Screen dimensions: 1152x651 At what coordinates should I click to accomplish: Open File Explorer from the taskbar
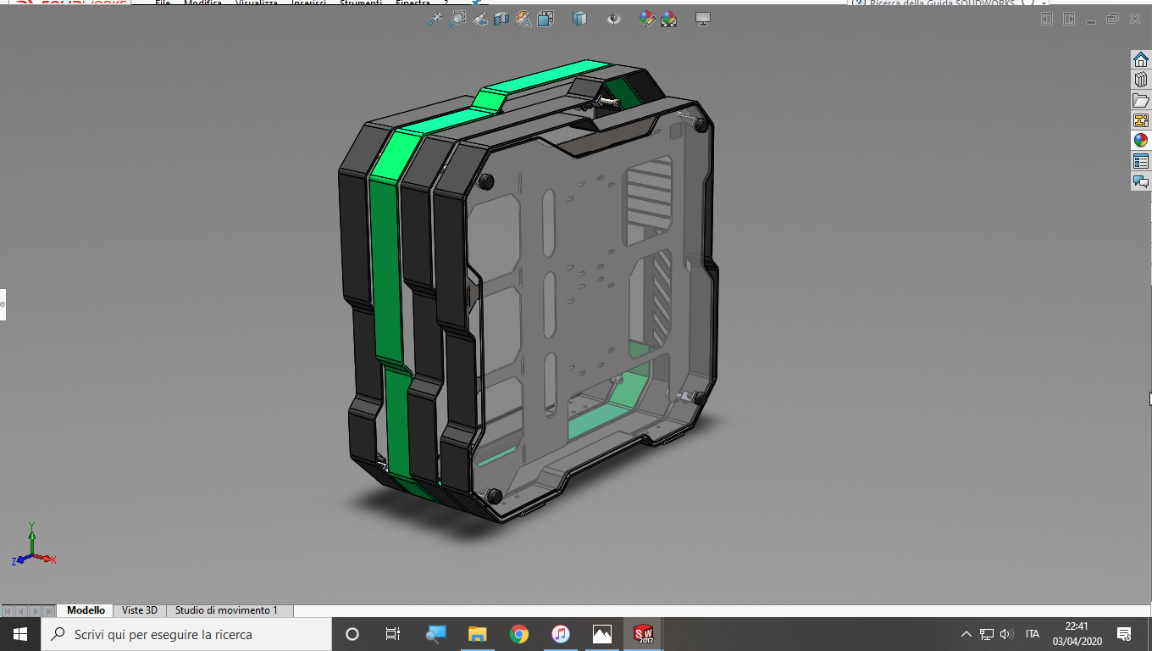pyautogui.click(x=478, y=634)
